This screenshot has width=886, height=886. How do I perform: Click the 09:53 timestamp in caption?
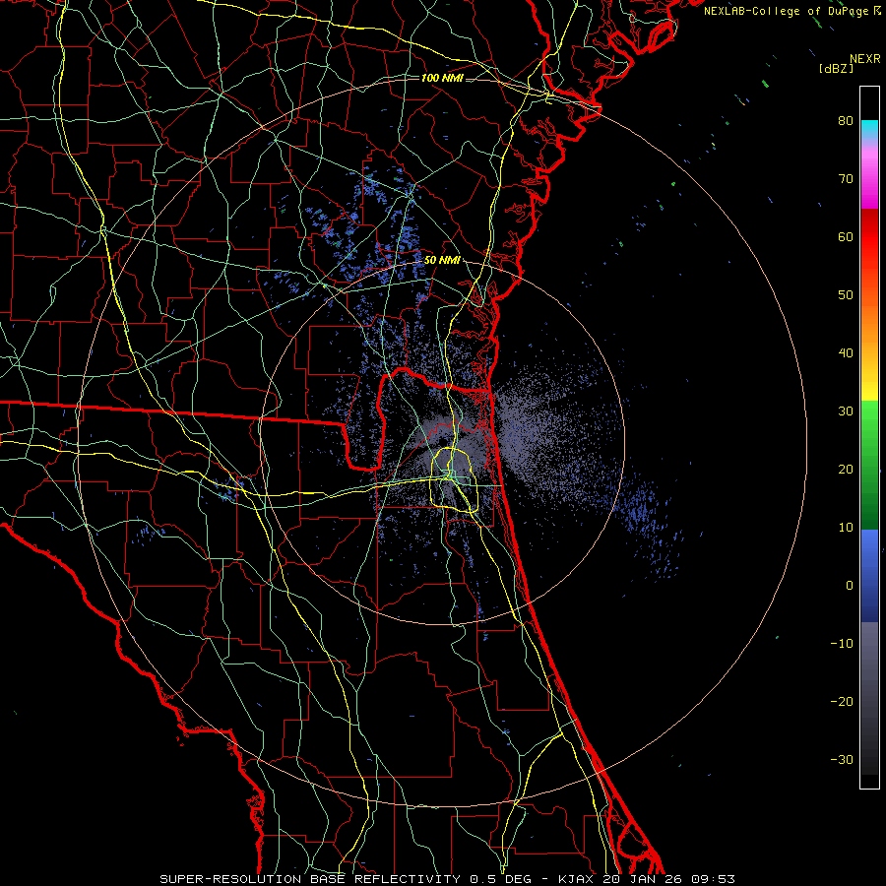(713, 879)
